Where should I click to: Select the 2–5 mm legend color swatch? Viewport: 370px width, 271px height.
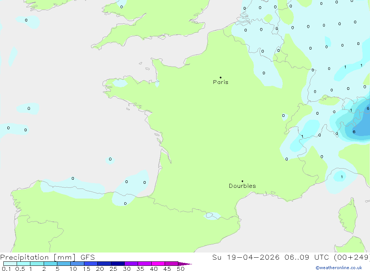(x=50, y=264)
